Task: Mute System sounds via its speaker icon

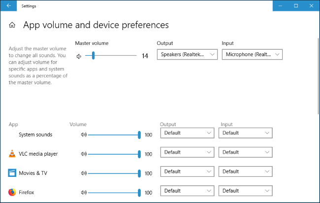Action: pyautogui.click(x=84, y=135)
